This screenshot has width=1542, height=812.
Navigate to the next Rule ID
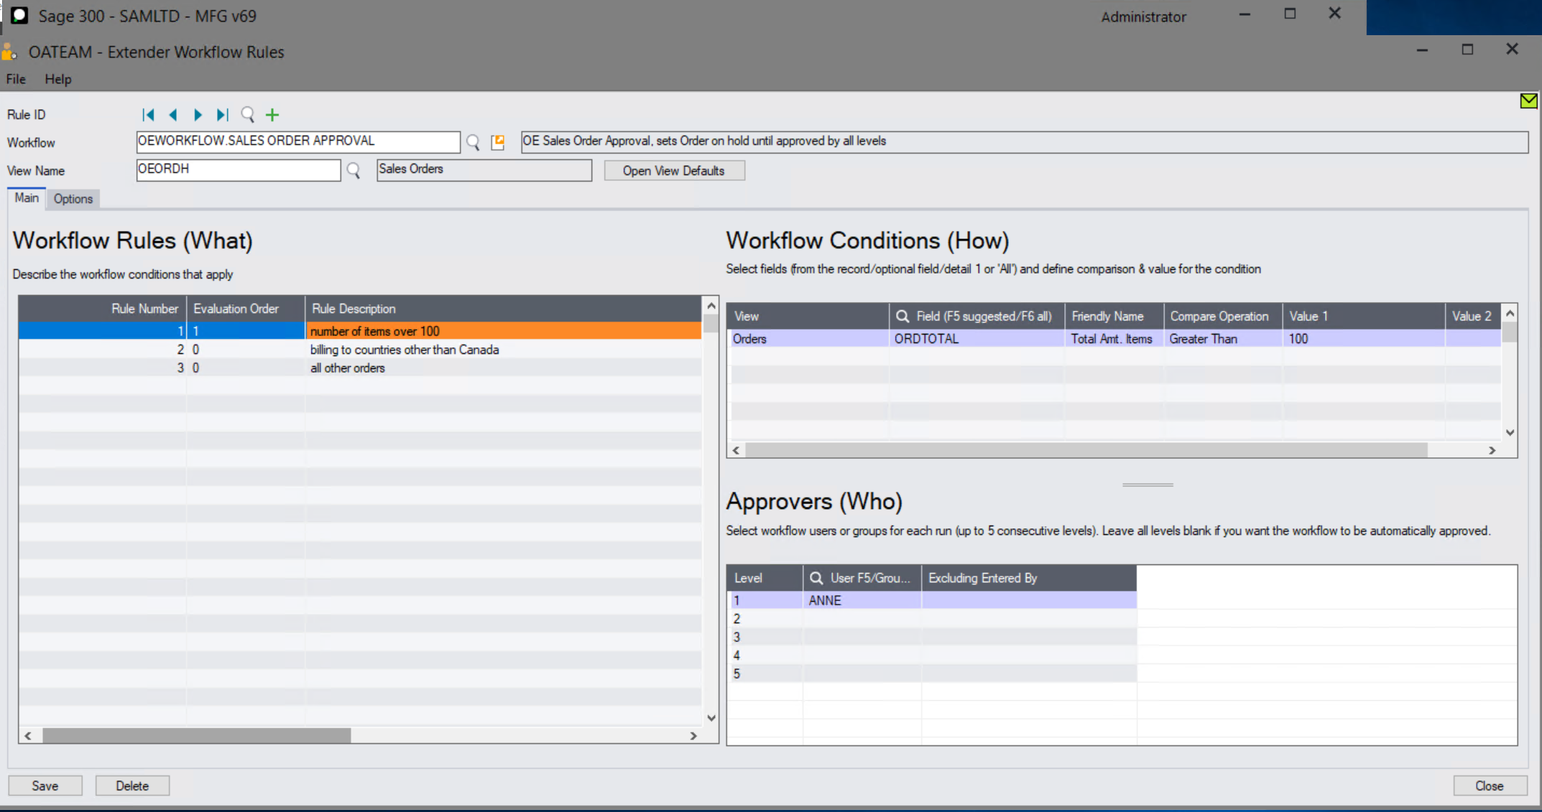point(198,115)
